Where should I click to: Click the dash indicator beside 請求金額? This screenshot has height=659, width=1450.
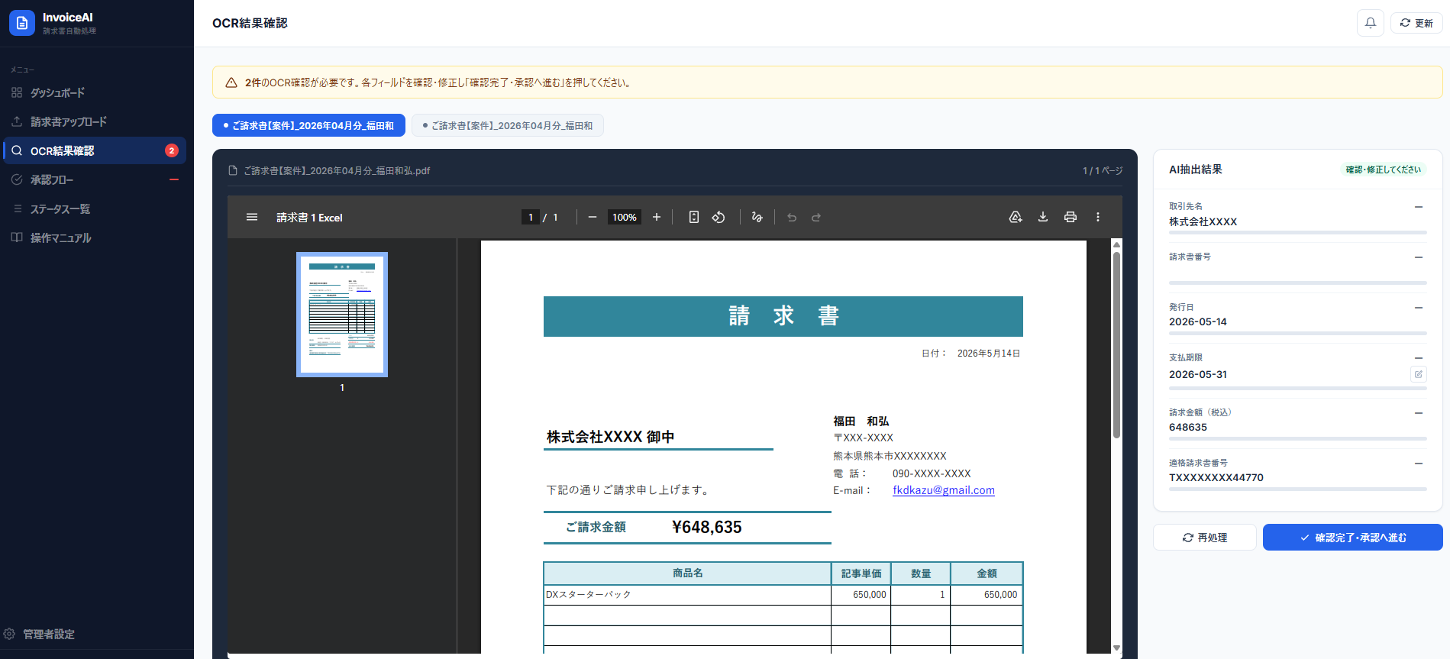click(x=1419, y=413)
